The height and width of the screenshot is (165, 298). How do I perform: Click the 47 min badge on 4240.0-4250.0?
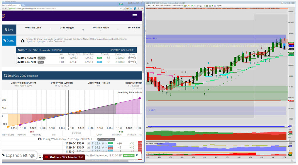pyautogui.click(x=41, y=58)
